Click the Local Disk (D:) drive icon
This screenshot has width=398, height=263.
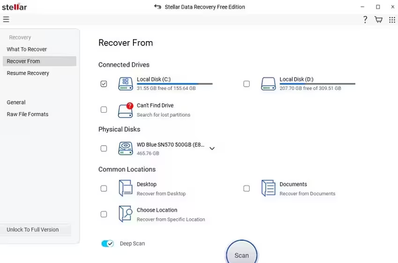pos(268,84)
